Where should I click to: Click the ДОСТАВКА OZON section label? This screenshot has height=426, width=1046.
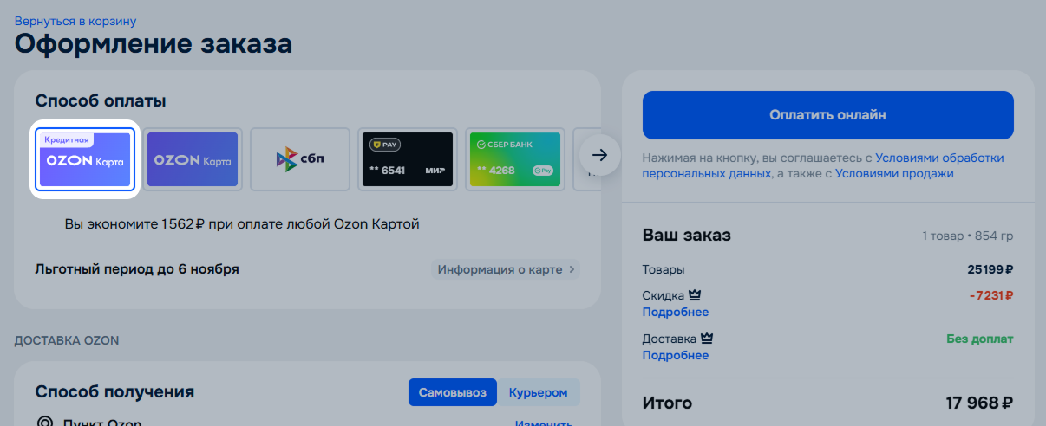click(x=67, y=340)
